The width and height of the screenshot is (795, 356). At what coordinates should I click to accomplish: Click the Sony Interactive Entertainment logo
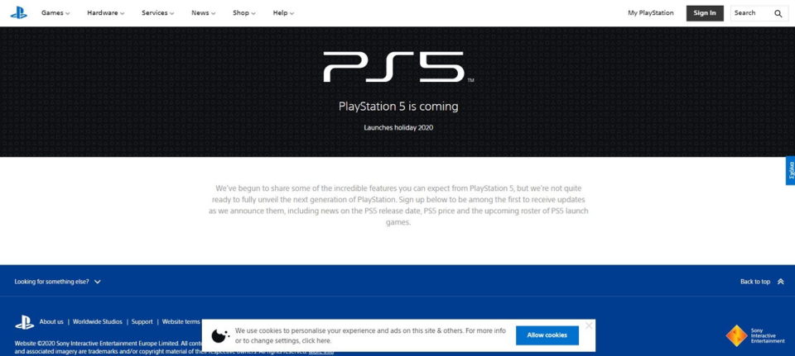[x=755, y=335]
